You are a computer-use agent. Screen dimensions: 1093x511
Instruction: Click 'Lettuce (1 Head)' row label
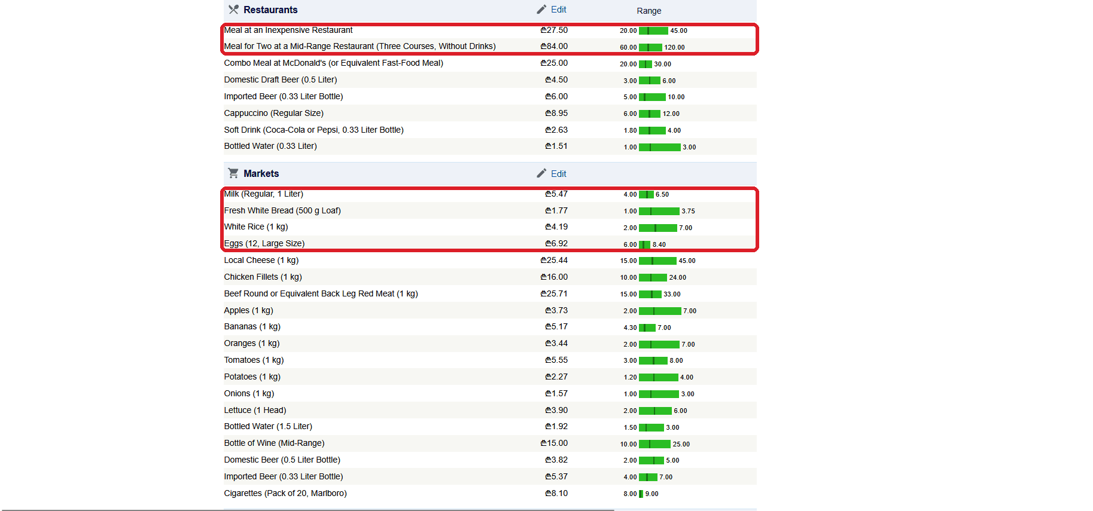255,410
